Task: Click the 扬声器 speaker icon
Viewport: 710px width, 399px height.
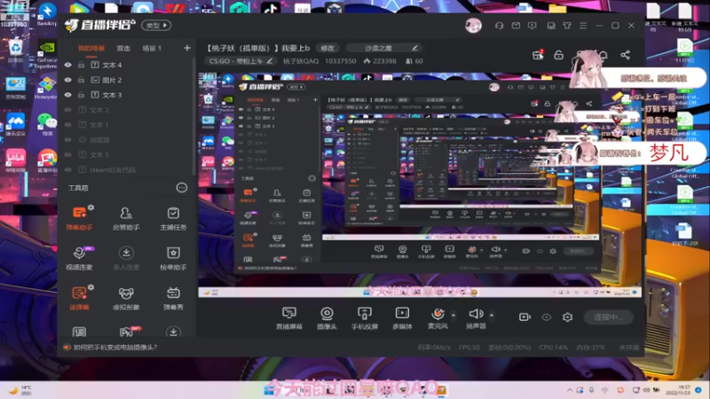Action: (x=476, y=314)
